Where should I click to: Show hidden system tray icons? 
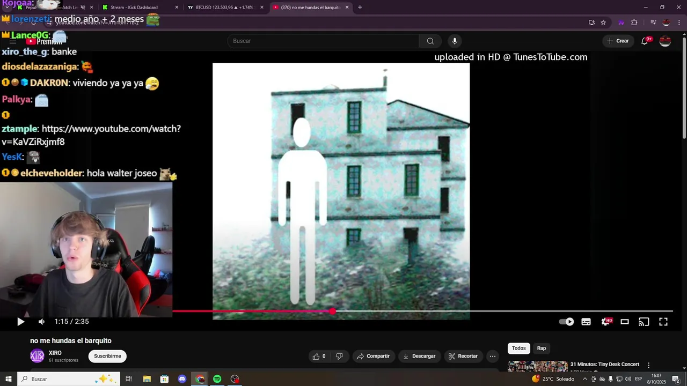pyautogui.click(x=585, y=379)
